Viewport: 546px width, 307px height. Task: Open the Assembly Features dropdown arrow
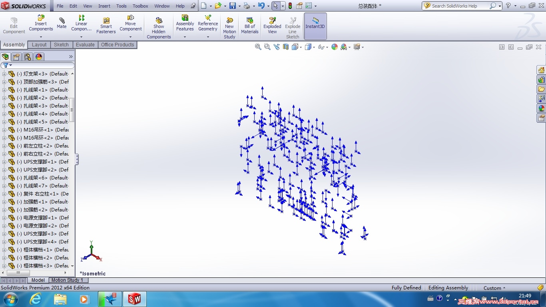point(185,37)
